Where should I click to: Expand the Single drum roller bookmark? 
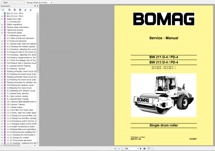coord(2,19)
